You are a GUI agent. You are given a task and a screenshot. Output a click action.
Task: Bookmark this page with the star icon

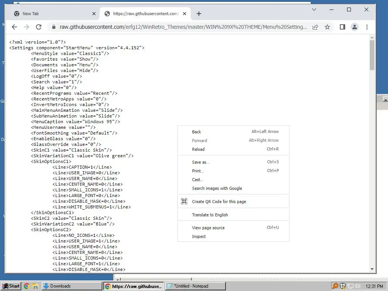pos(327,27)
